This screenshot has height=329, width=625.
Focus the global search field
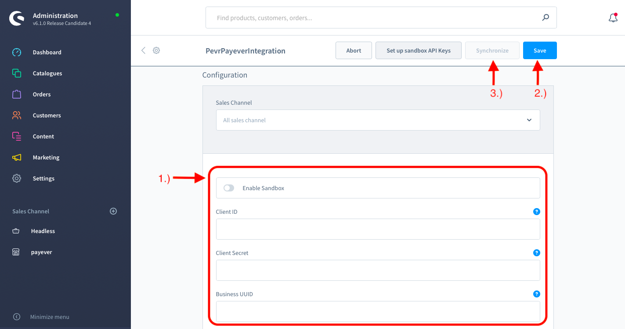tap(381, 18)
